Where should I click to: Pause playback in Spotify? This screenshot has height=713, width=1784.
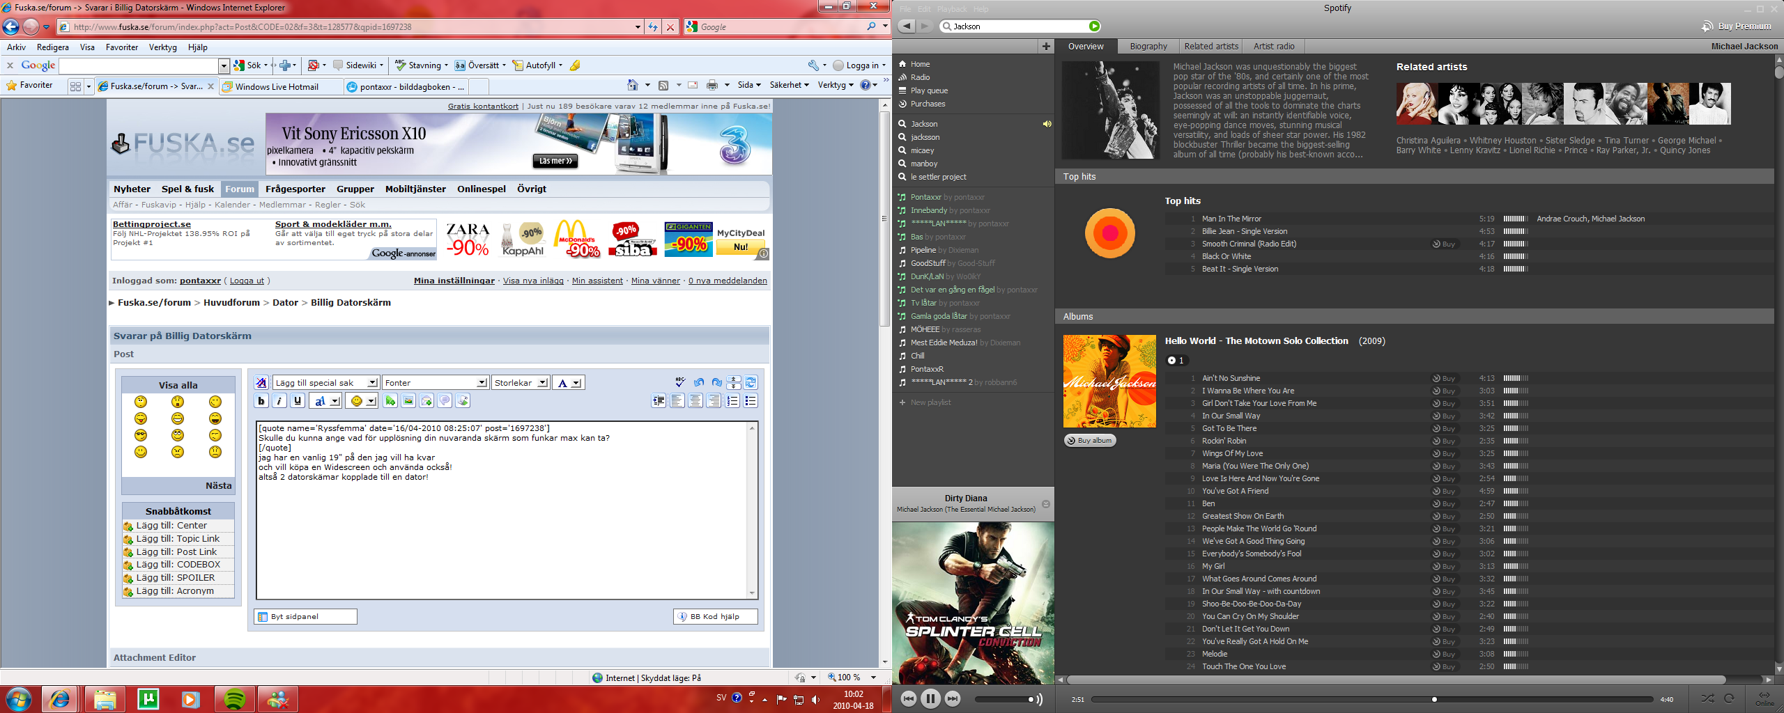[930, 698]
